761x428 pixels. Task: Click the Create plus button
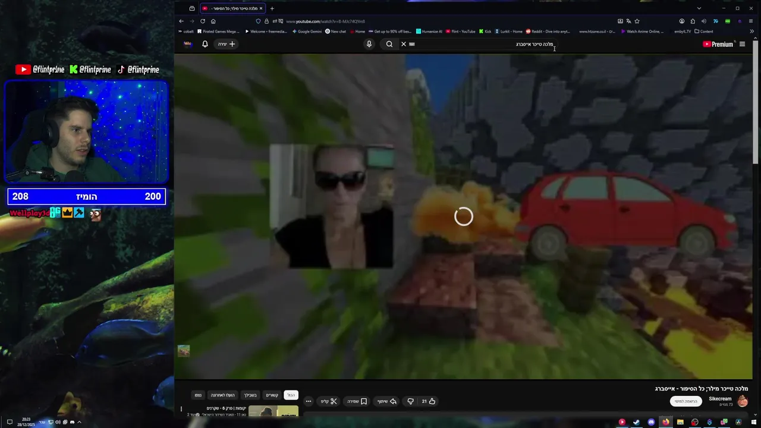coord(227,44)
